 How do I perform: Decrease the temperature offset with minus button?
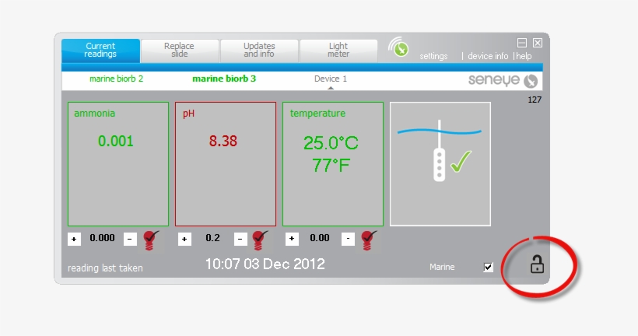point(348,239)
